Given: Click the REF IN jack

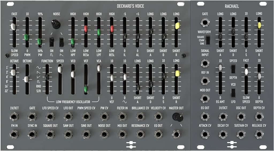Looking at the screenshot, I should [x=205, y=81].
